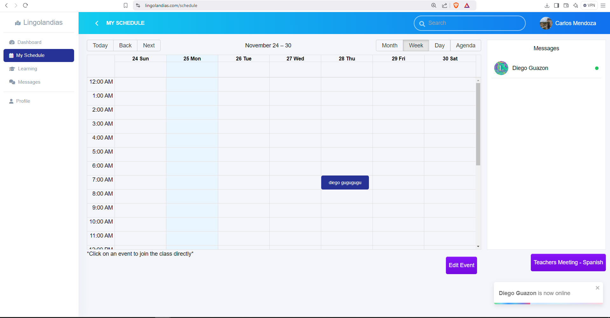610x318 pixels.
Task: Click the back chevron beside MY SCHEDULE
Action: coord(97,23)
